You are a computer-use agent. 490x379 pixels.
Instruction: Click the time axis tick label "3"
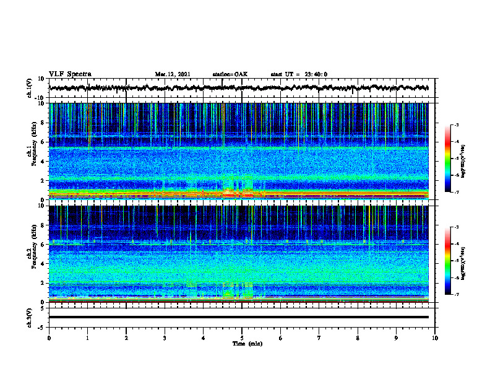165,338
